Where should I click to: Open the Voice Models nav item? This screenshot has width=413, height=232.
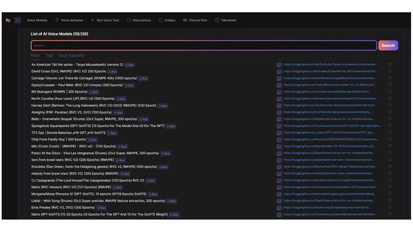click(37, 20)
